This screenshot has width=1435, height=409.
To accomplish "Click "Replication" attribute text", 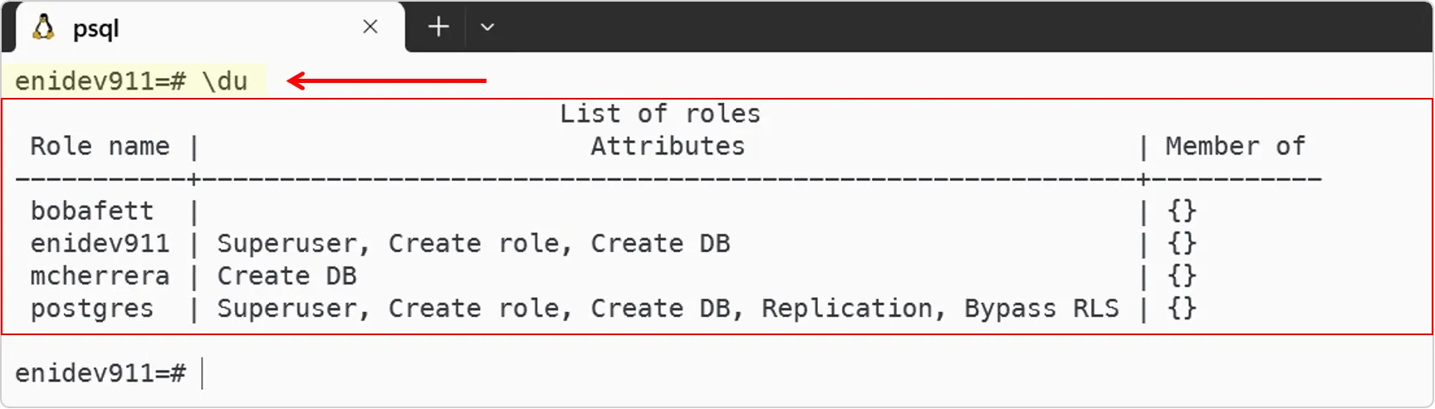I will click(x=846, y=309).
